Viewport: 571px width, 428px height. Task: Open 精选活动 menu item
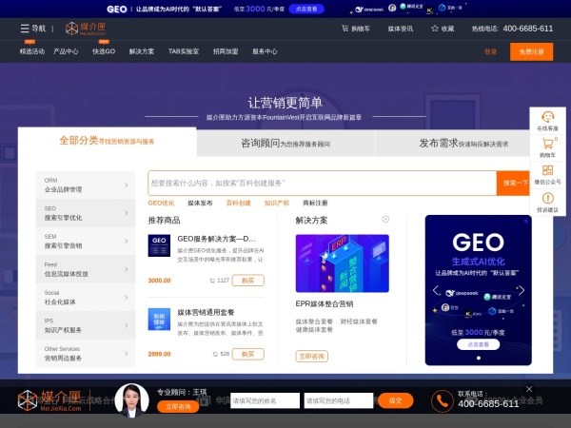coord(32,51)
